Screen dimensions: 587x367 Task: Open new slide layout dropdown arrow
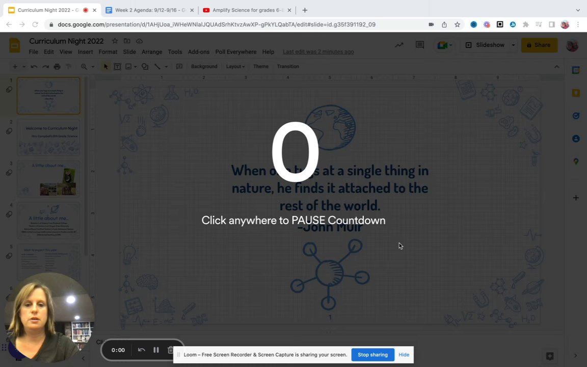pos(23,67)
